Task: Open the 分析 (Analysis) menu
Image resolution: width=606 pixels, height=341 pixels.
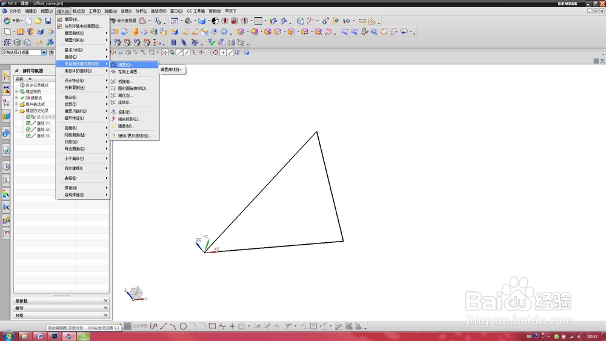Action: [141, 11]
